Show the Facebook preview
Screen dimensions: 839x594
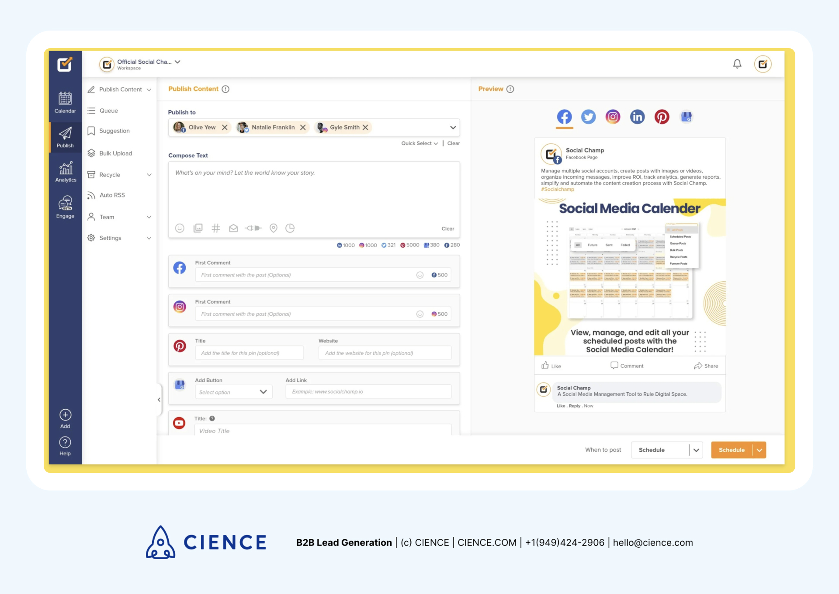pos(564,117)
